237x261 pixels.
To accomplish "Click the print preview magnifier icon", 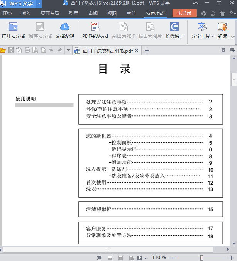I will point(44,50).
